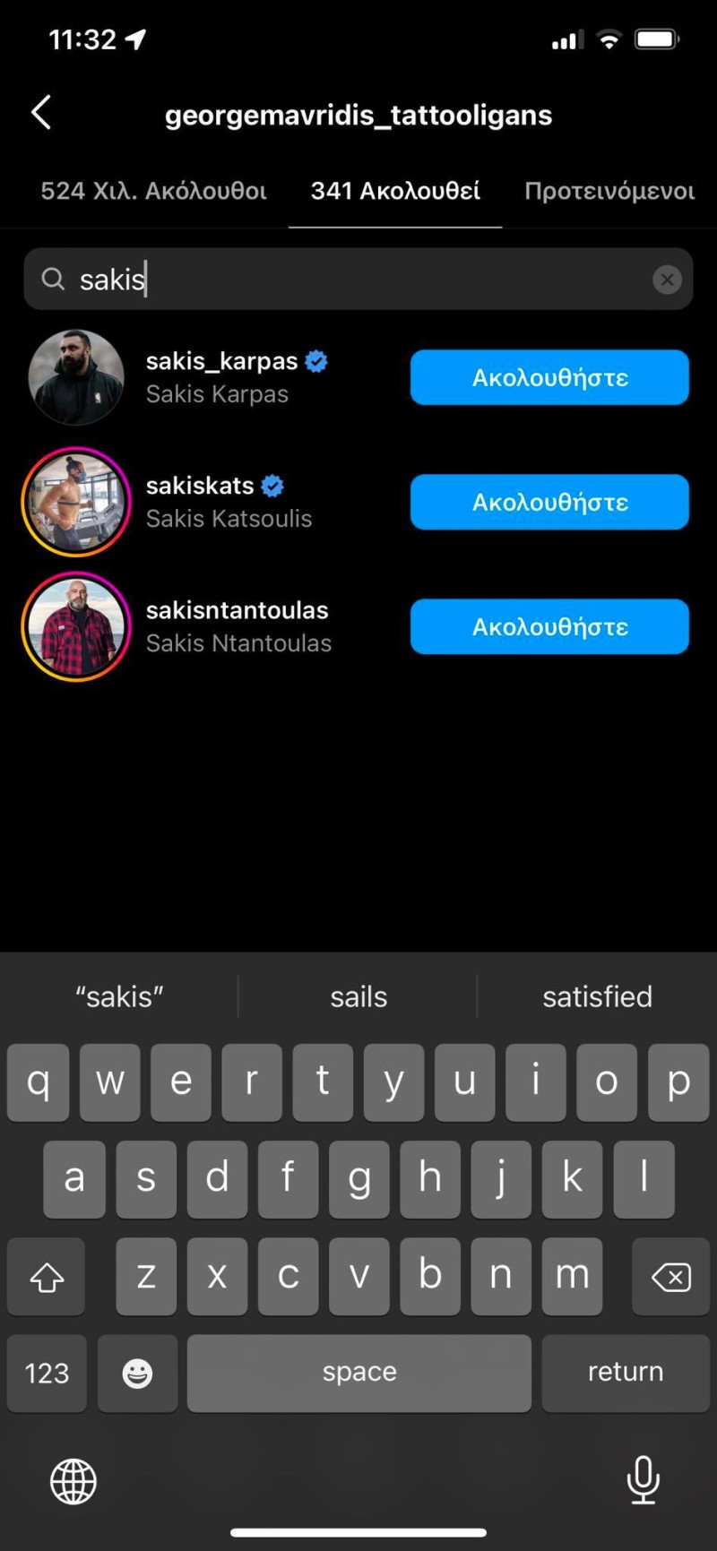The height and width of the screenshot is (1551, 717).
Task: Switch to the Προτεινόμενοι tab
Action: (x=609, y=191)
